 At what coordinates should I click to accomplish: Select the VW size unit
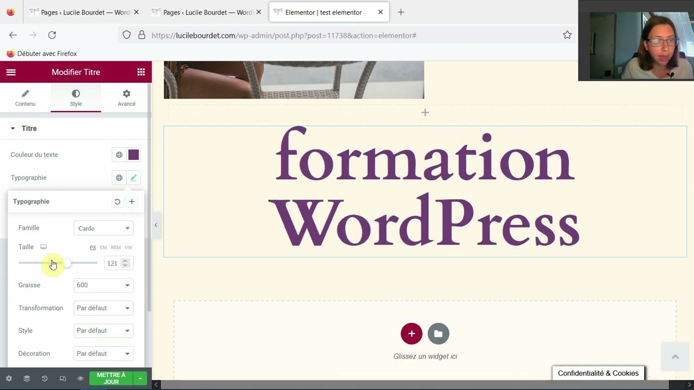coord(128,248)
